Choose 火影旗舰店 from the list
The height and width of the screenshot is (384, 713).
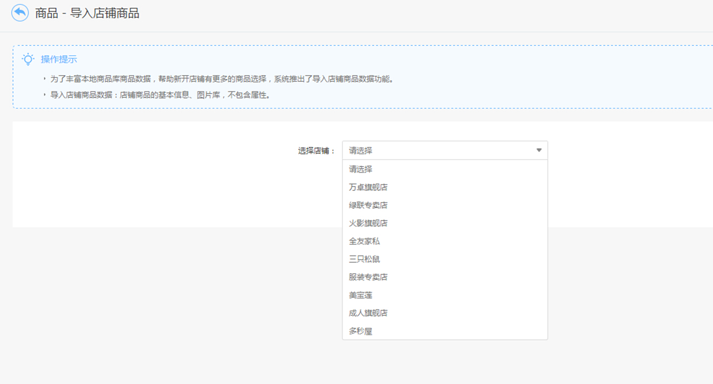pos(445,223)
